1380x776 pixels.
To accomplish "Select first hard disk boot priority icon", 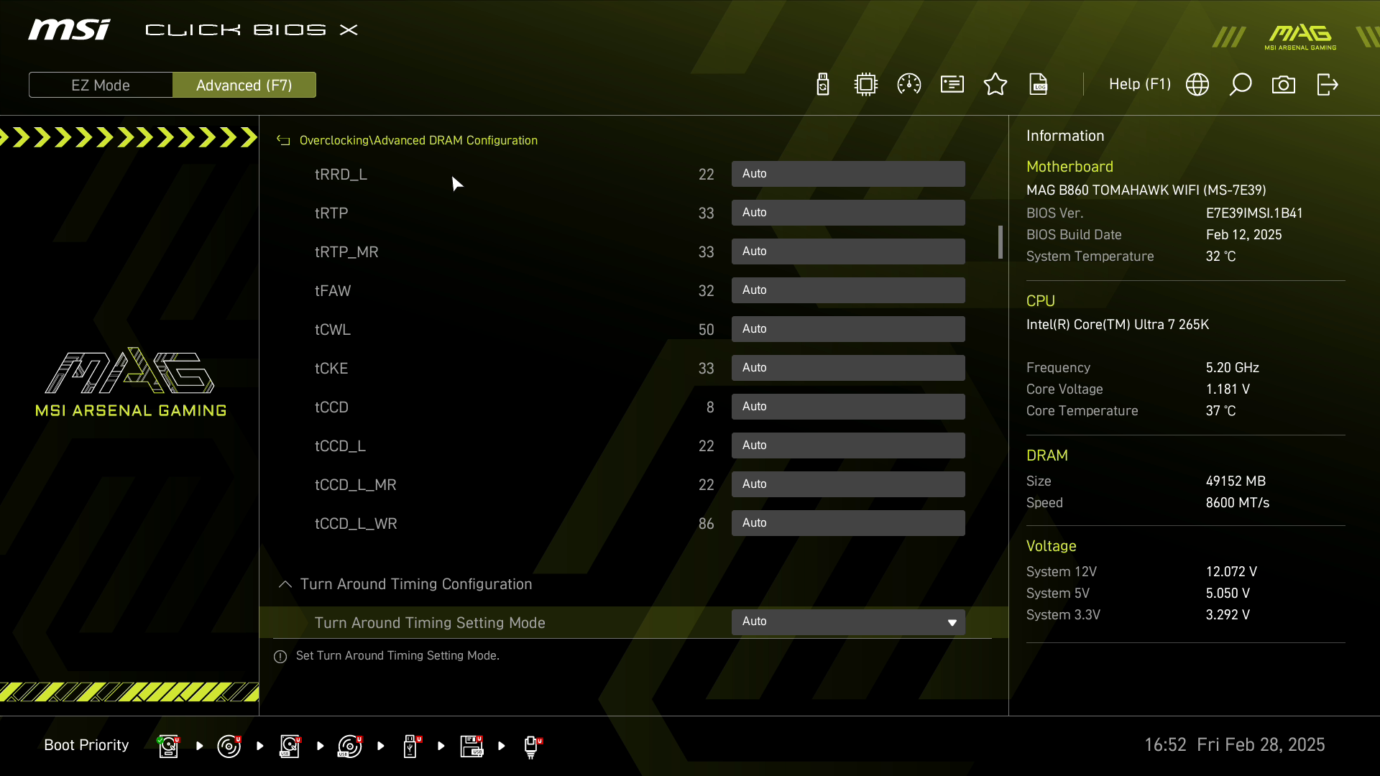I will (x=168, y=746).
